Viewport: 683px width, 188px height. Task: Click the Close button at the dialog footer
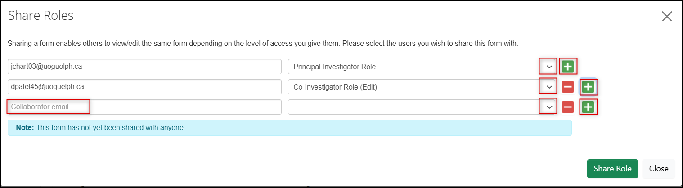[659, 169]
